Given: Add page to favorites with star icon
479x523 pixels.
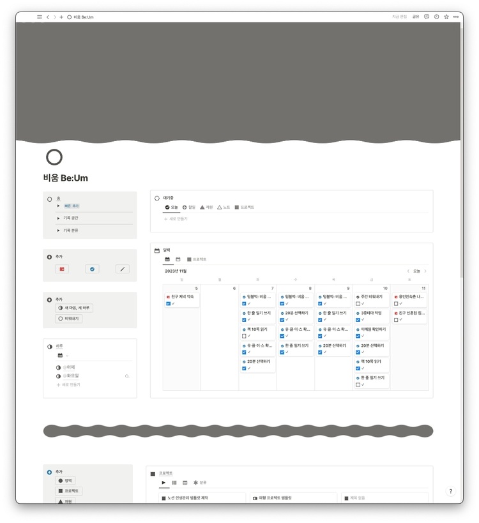Looking at the screenshot, I should [446, 17].
